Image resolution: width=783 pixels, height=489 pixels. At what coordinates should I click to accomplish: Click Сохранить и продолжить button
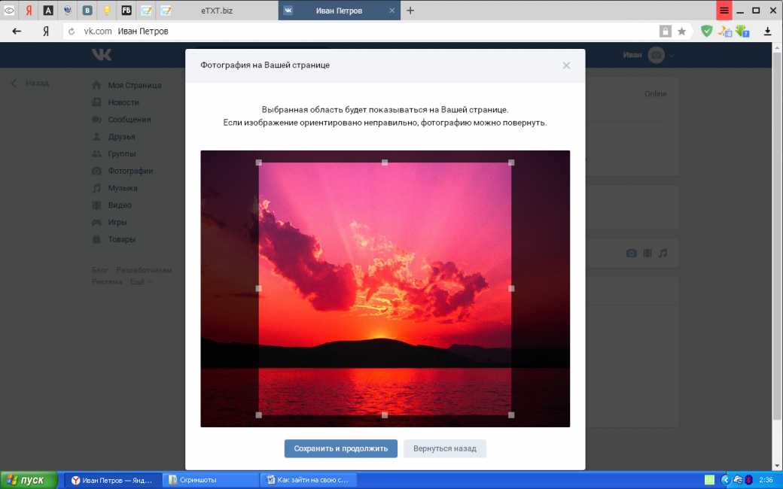tap(340, 448)
